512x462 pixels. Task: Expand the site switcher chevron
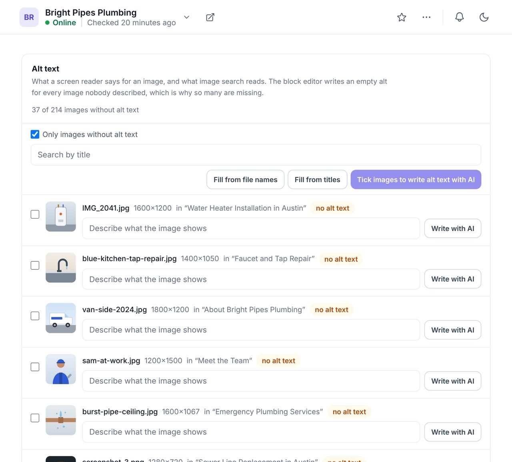pyautogui.click(x=186, y=17)
